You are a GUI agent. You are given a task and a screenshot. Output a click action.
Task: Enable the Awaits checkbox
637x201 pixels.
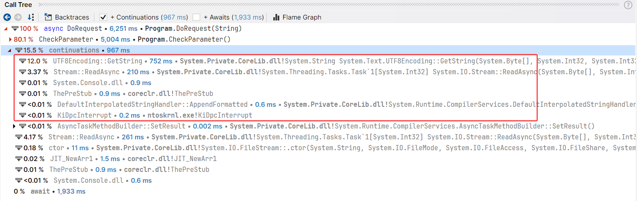point(196,17)
